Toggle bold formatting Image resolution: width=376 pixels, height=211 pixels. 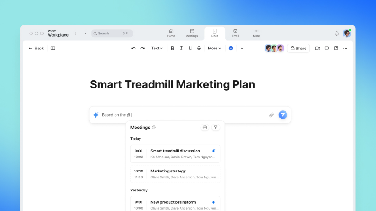coord(172,48)
